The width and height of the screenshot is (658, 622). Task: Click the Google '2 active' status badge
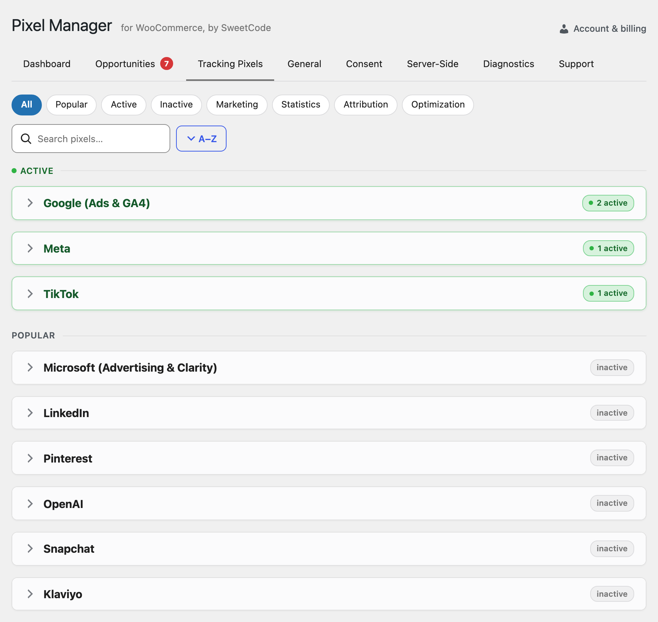coord(608,203)
